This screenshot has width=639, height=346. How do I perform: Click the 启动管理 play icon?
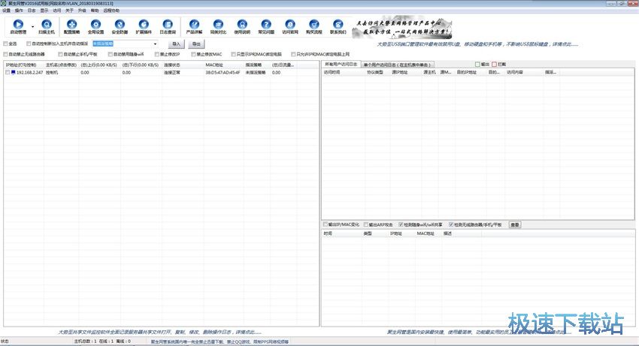pyautogui.click(x=18, y=25)
